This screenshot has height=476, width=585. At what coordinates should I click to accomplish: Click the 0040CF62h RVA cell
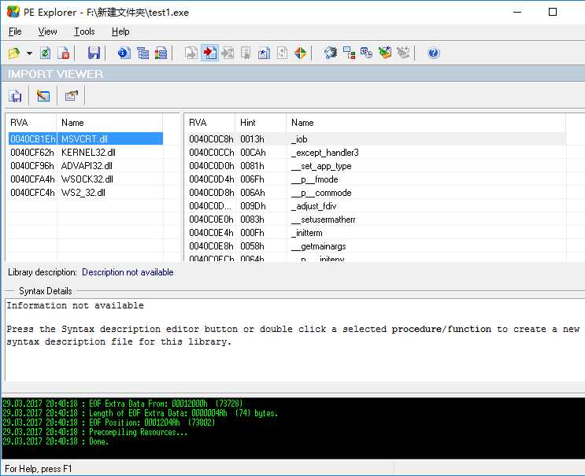click(x=32, y=153)
